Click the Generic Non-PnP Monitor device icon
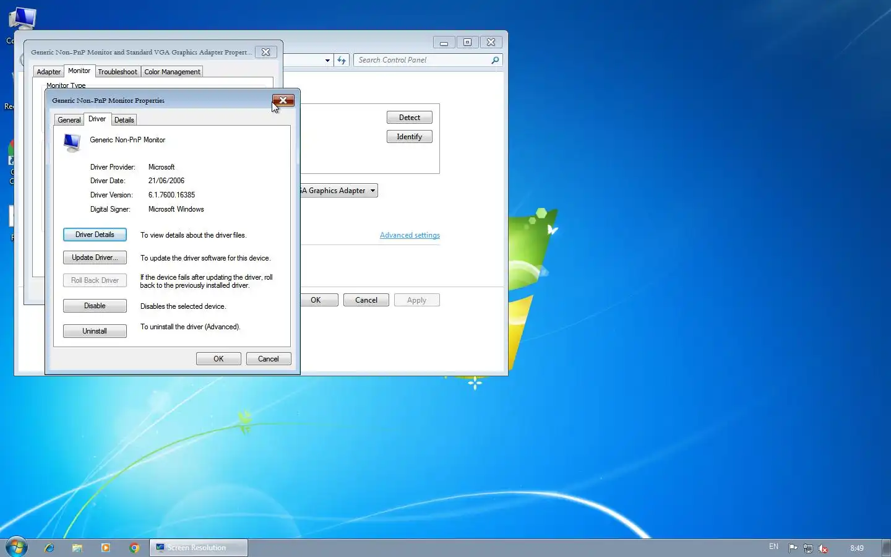Screen dimensions: 891x557 (72, 142)
